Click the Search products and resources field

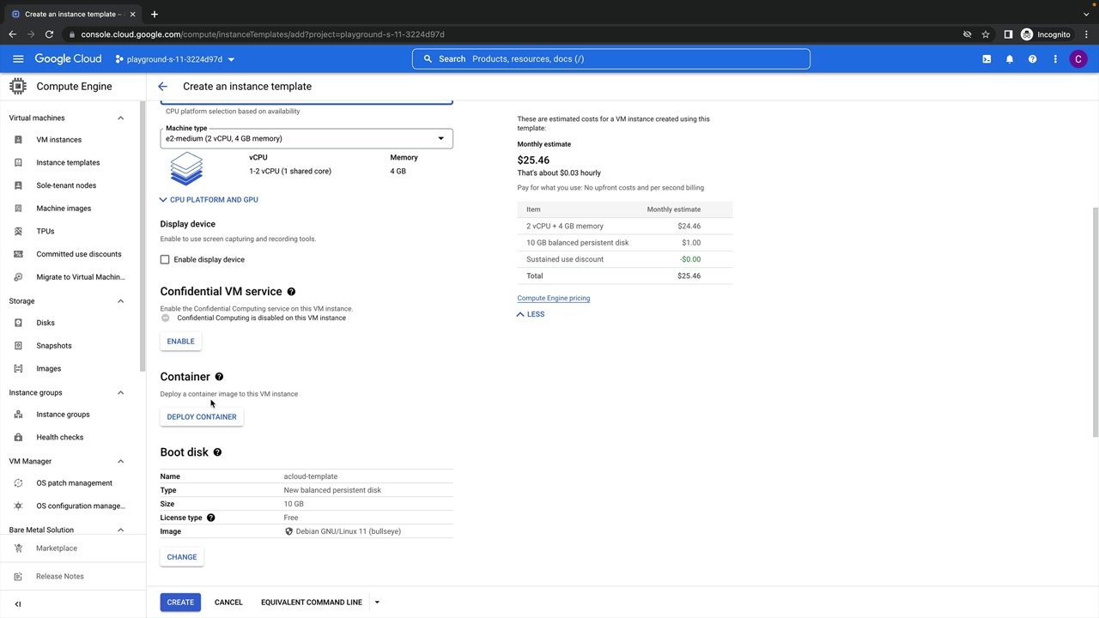pos(611,59)
